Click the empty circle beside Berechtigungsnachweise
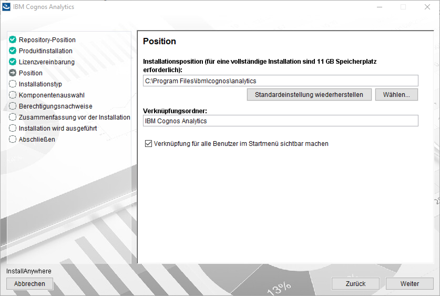This screenshot has width=440, height=296. (13, 106)
